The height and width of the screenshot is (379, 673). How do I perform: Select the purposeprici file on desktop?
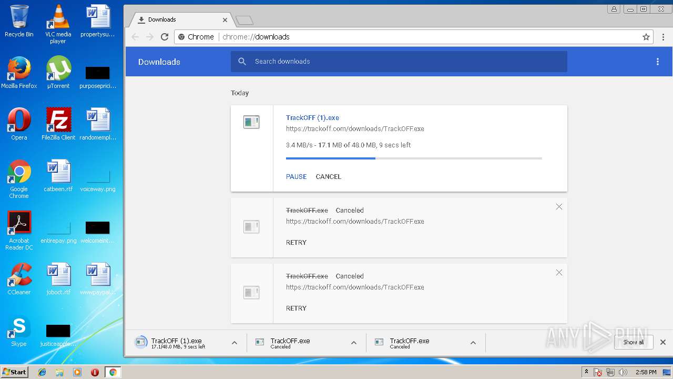coord(97,76)
